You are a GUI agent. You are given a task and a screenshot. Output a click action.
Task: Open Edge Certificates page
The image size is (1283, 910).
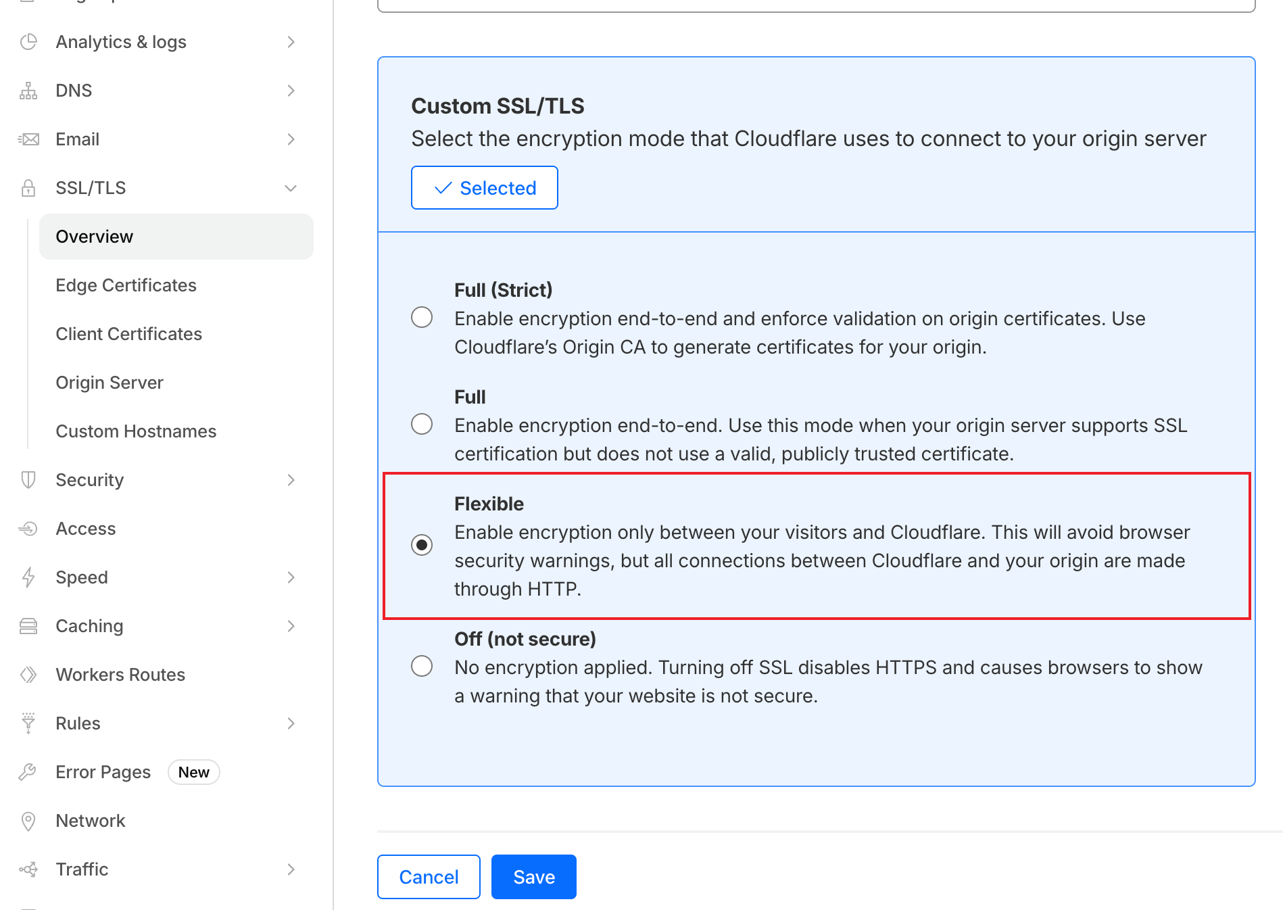tap(126, 285)
